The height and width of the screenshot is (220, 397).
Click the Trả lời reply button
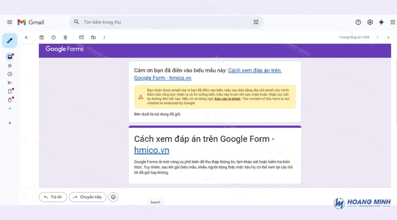53,197
